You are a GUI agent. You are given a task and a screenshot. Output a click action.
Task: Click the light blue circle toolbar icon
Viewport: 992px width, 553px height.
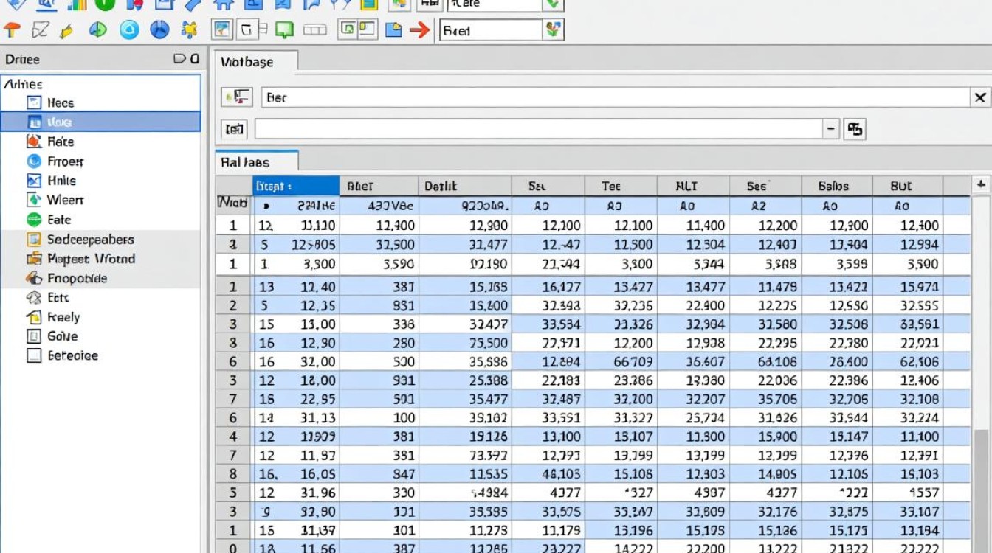pos(129,30)
